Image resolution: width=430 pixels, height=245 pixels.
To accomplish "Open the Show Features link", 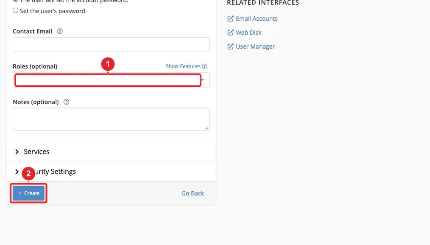I will pyautogui.click(x=183, y=66).
